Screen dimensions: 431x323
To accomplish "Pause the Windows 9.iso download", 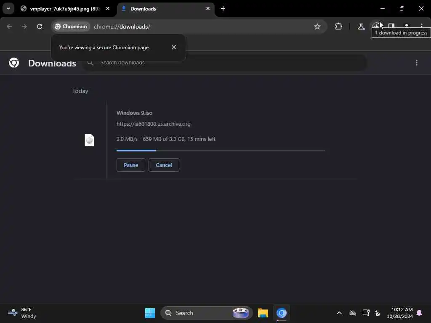I will pos(131,165).
